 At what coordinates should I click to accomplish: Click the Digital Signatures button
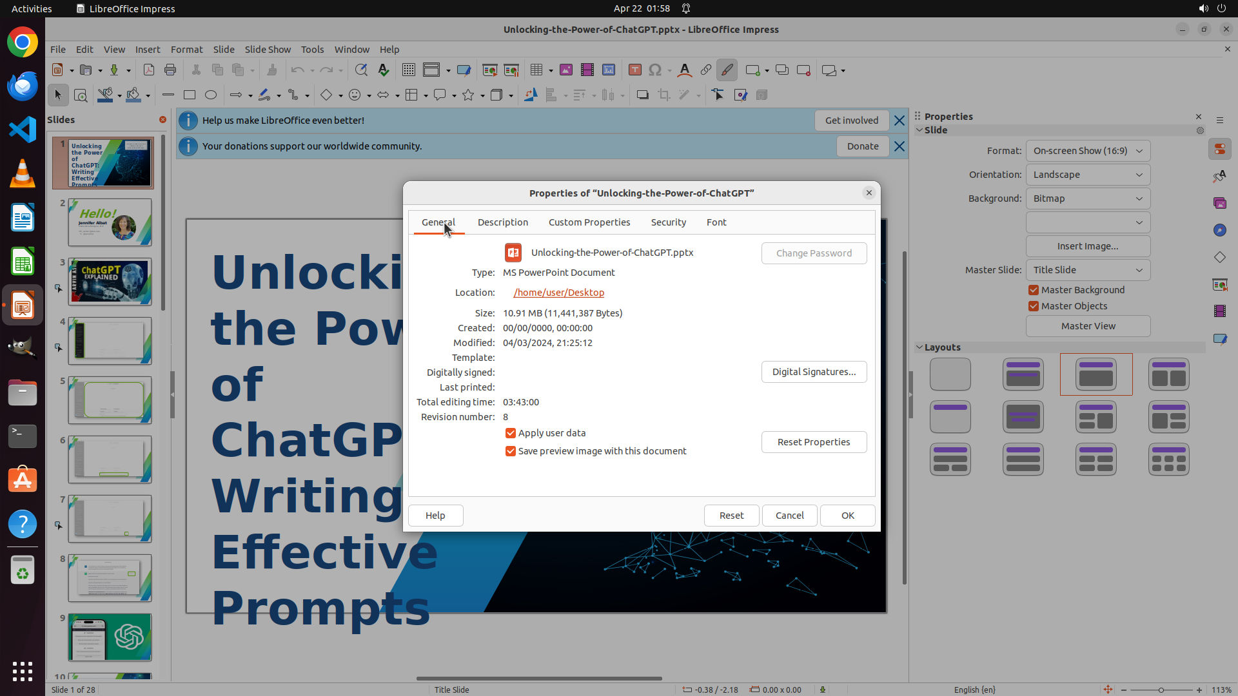[x=814, y=372]
